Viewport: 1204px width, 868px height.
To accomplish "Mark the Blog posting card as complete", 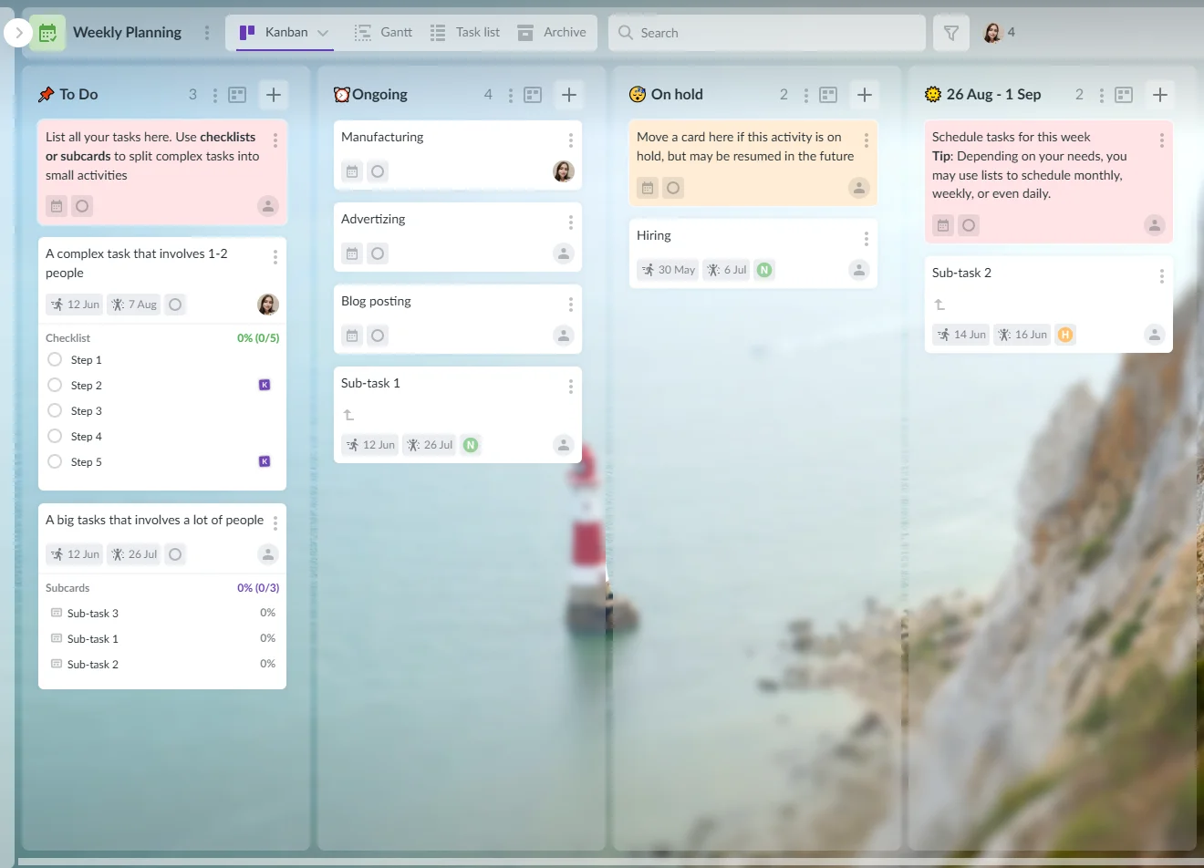I will [378, 336].
